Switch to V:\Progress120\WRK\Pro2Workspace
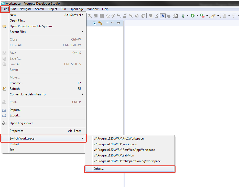Image resolution: width=240 pixels, height=188 pixels. pos(130,138)
